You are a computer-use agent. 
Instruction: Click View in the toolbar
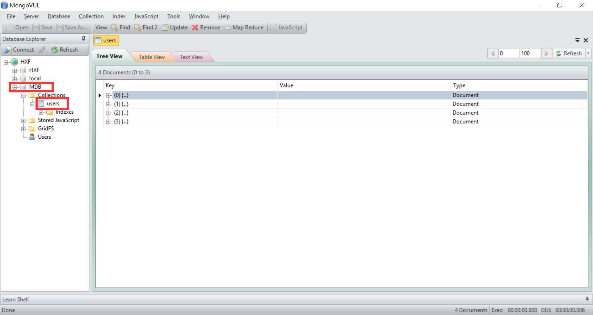pyautogui.click(x=101, y=27)
